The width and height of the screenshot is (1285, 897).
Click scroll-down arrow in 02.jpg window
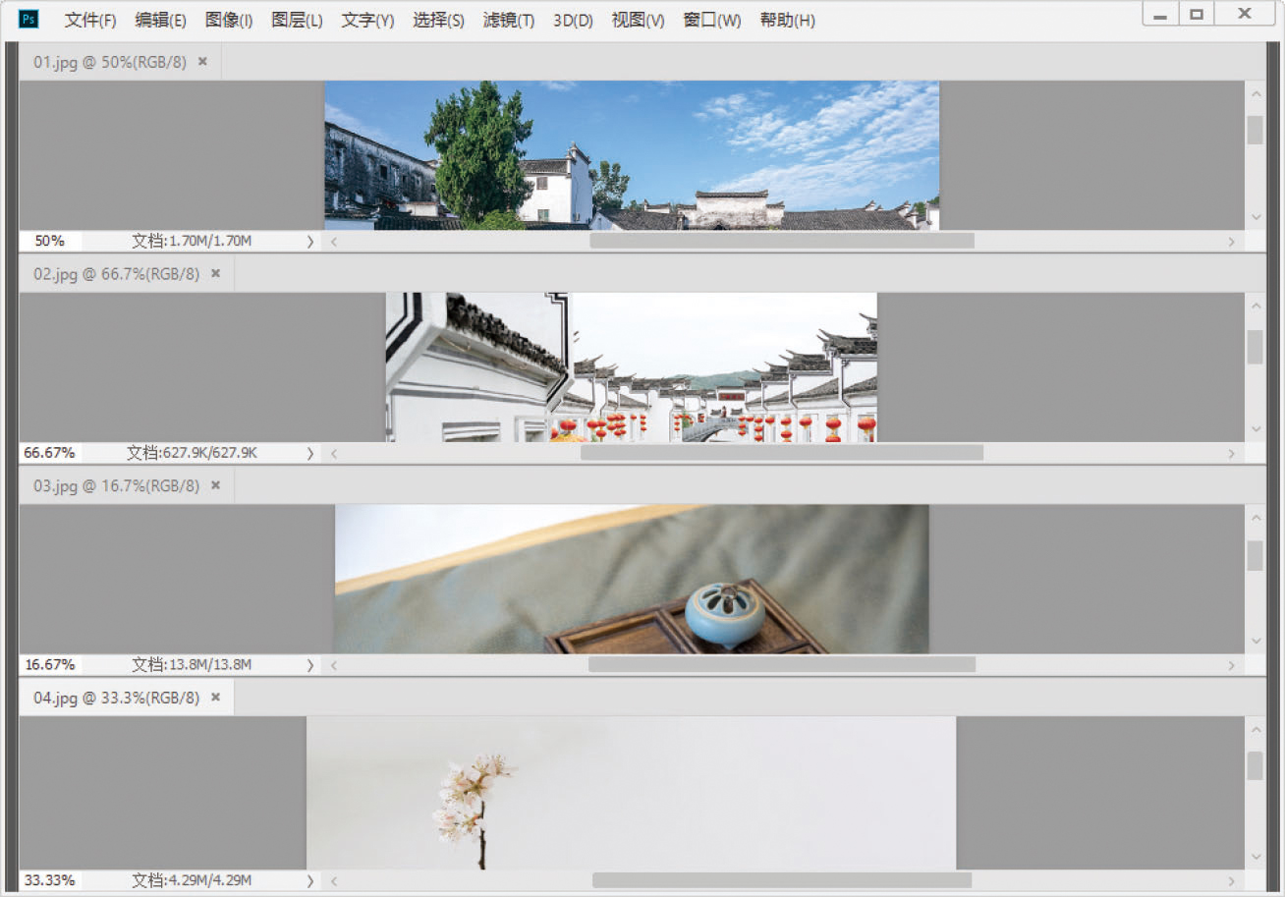[x=1255, y=429]
